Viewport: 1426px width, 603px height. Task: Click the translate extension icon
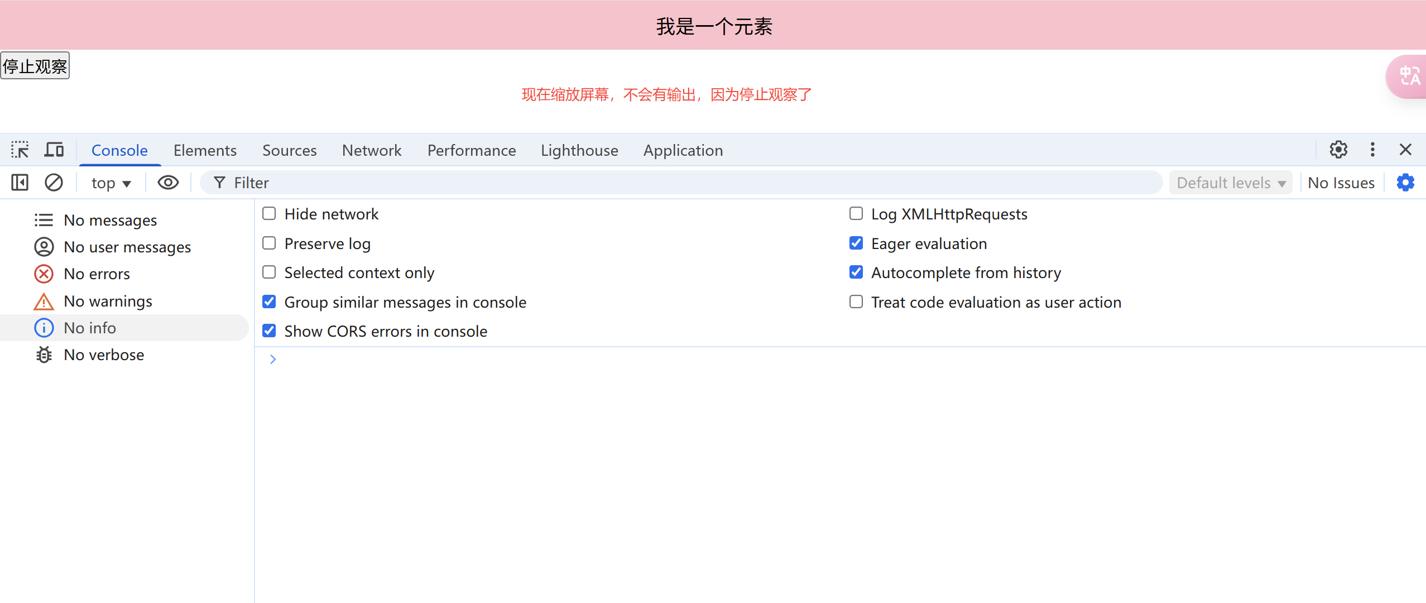1408,76
